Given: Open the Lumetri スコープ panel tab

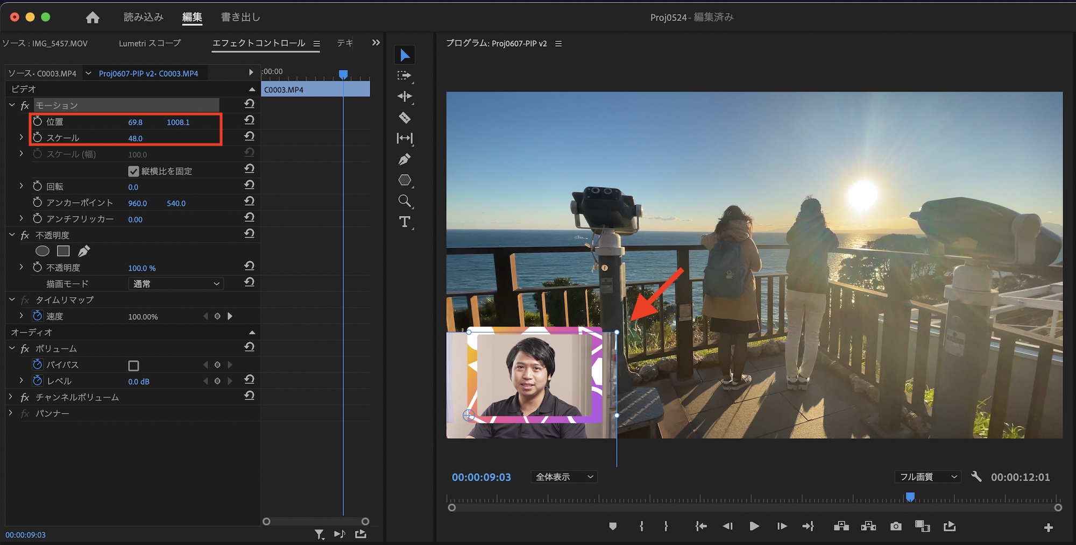Looking at the screenshot, I should [x=150, y=43].
